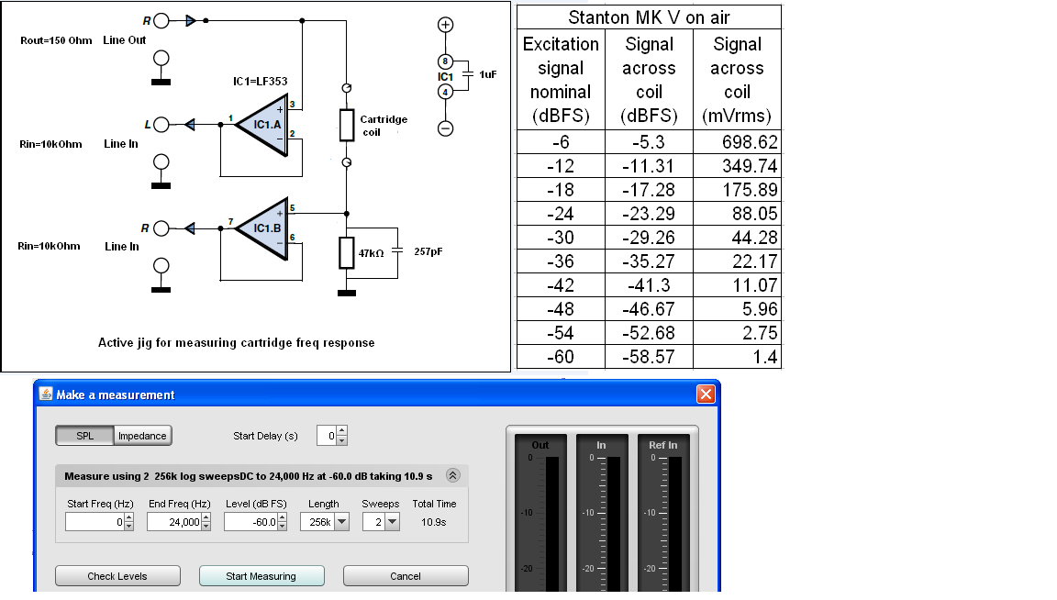Click the Java icon in Make a measurement title bar
Image resolution: width=1057 pixels, height=600 pixels.
coord(46,394)
